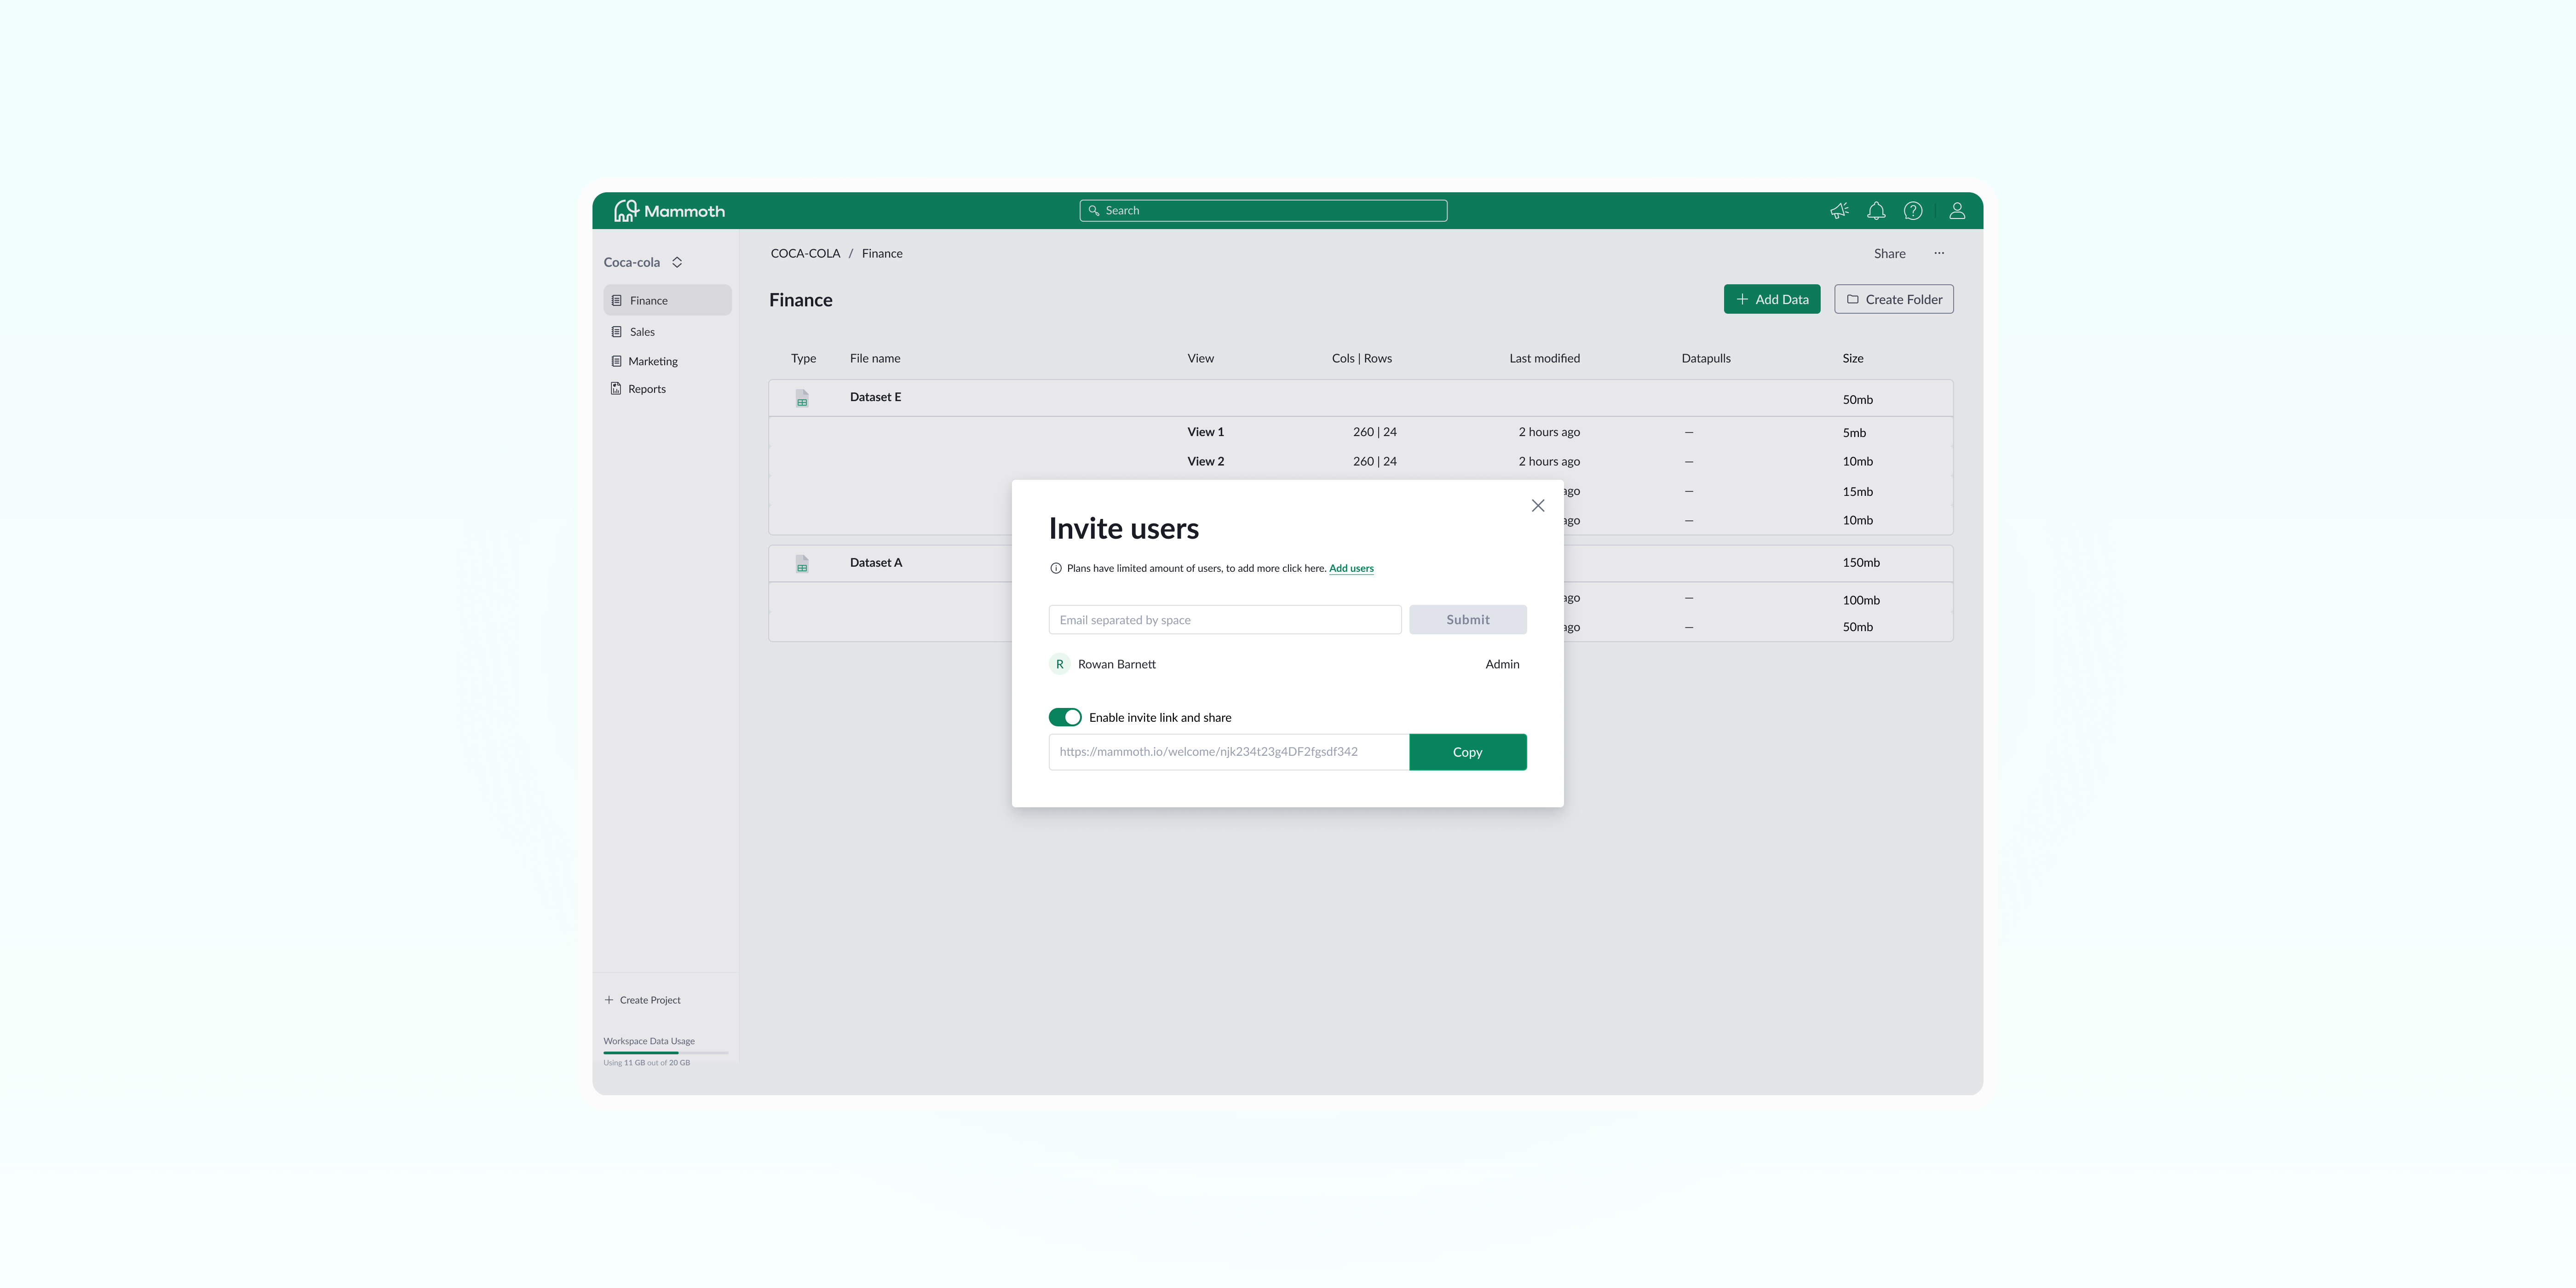
Task: Click the Submit button
Action: [x=1468, y=620]
